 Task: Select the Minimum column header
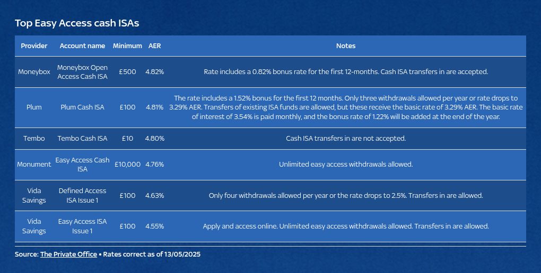click(127, 46)
